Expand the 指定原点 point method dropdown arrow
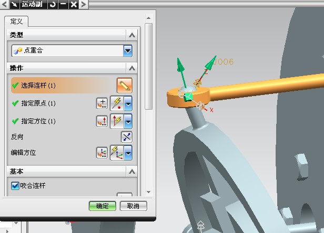Viewport: 324px width, 233px height. pos(128,103)
